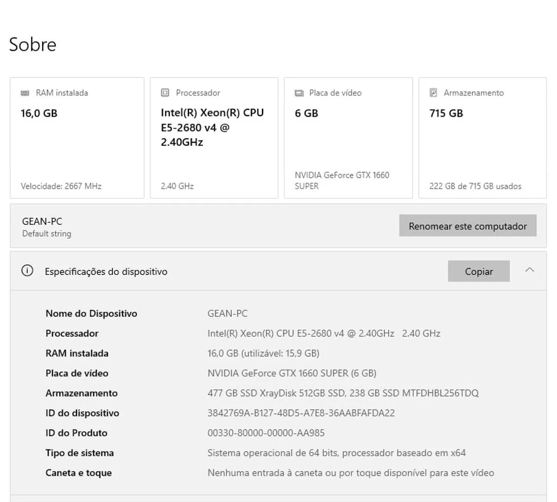
Task: Click the Velocidade: 2667 MHz text
Action: click(x=61, y=186)
